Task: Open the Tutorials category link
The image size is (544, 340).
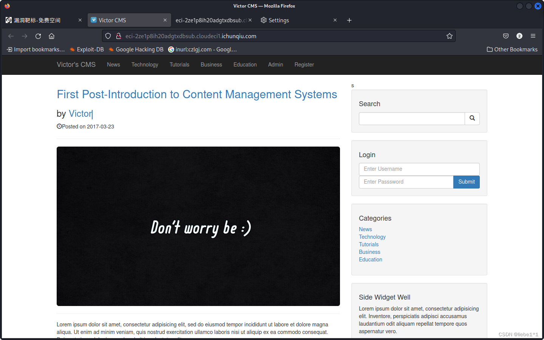Action: [x=369, y=244]
